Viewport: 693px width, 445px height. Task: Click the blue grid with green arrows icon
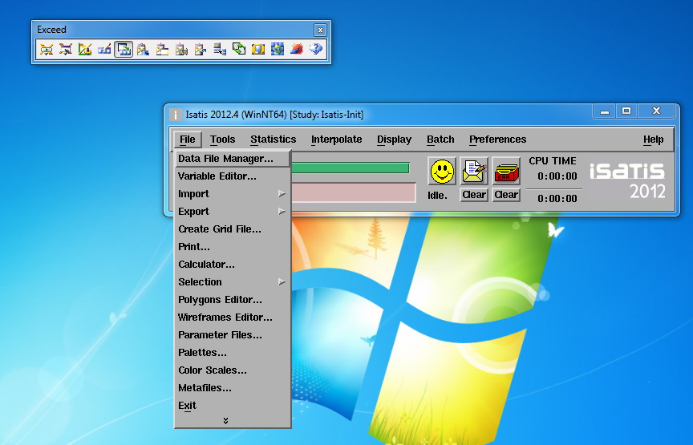[x=278, y=49]
